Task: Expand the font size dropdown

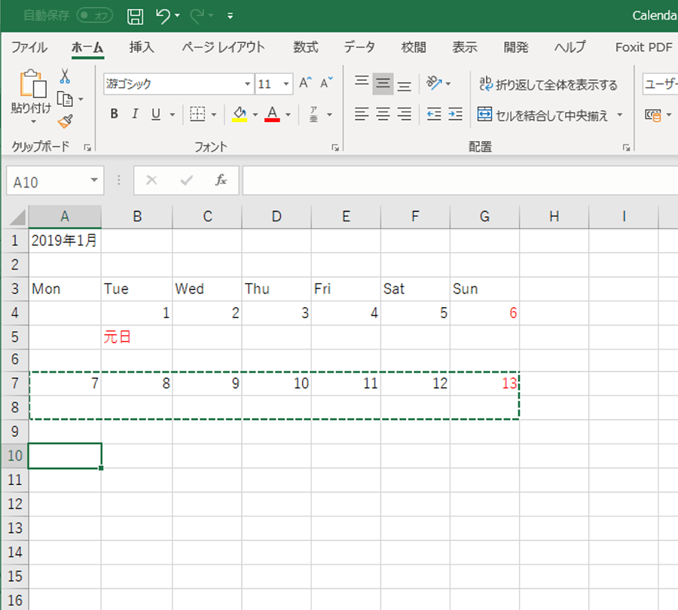Action: coord(286,84)
